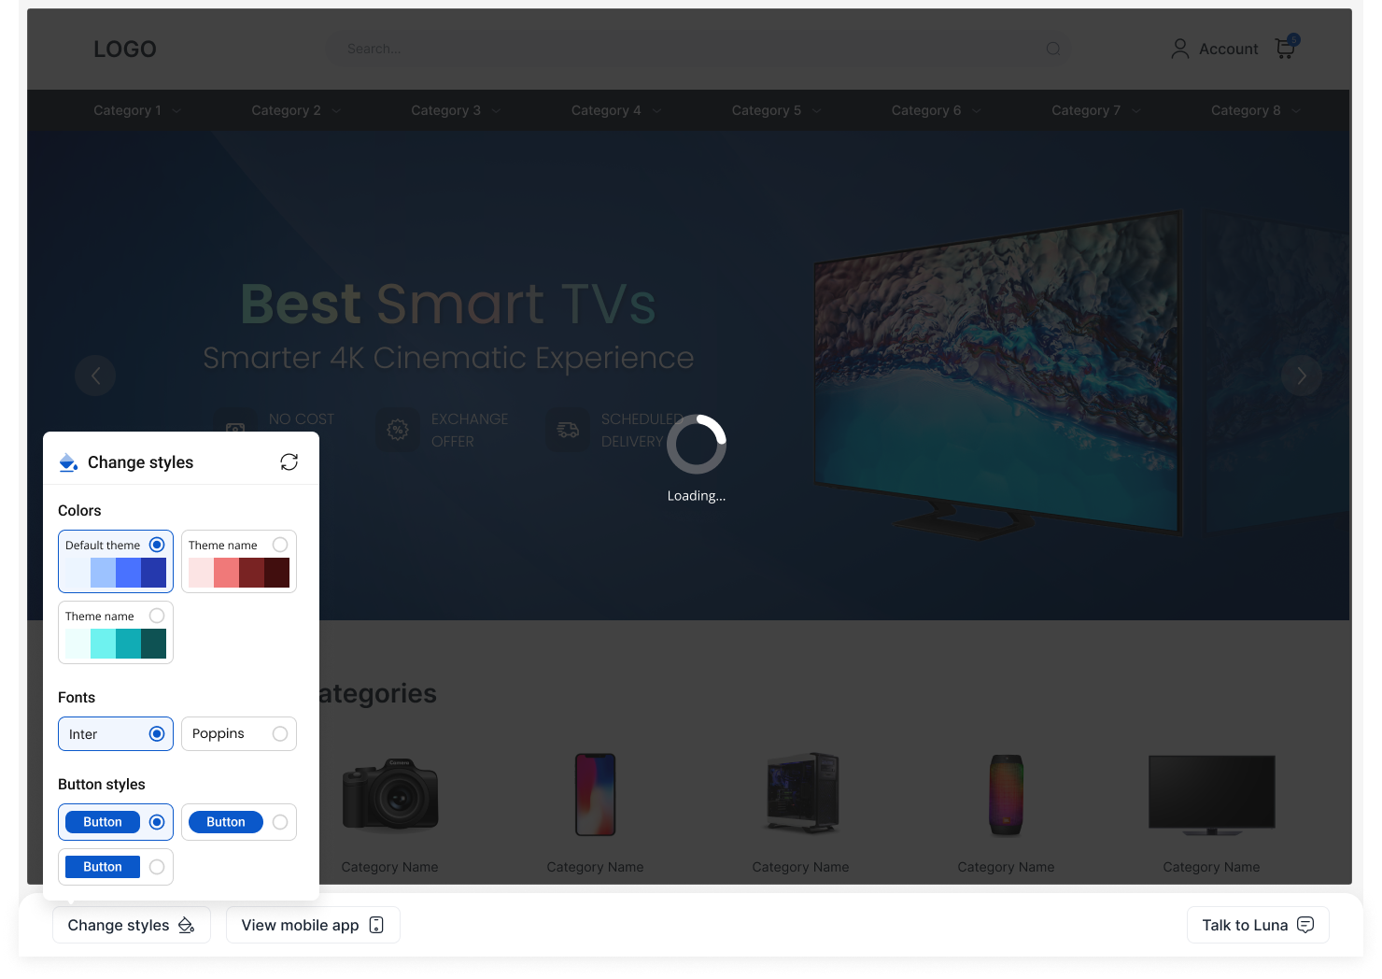Click the Exchange Offer percent icon

[398, 430]
